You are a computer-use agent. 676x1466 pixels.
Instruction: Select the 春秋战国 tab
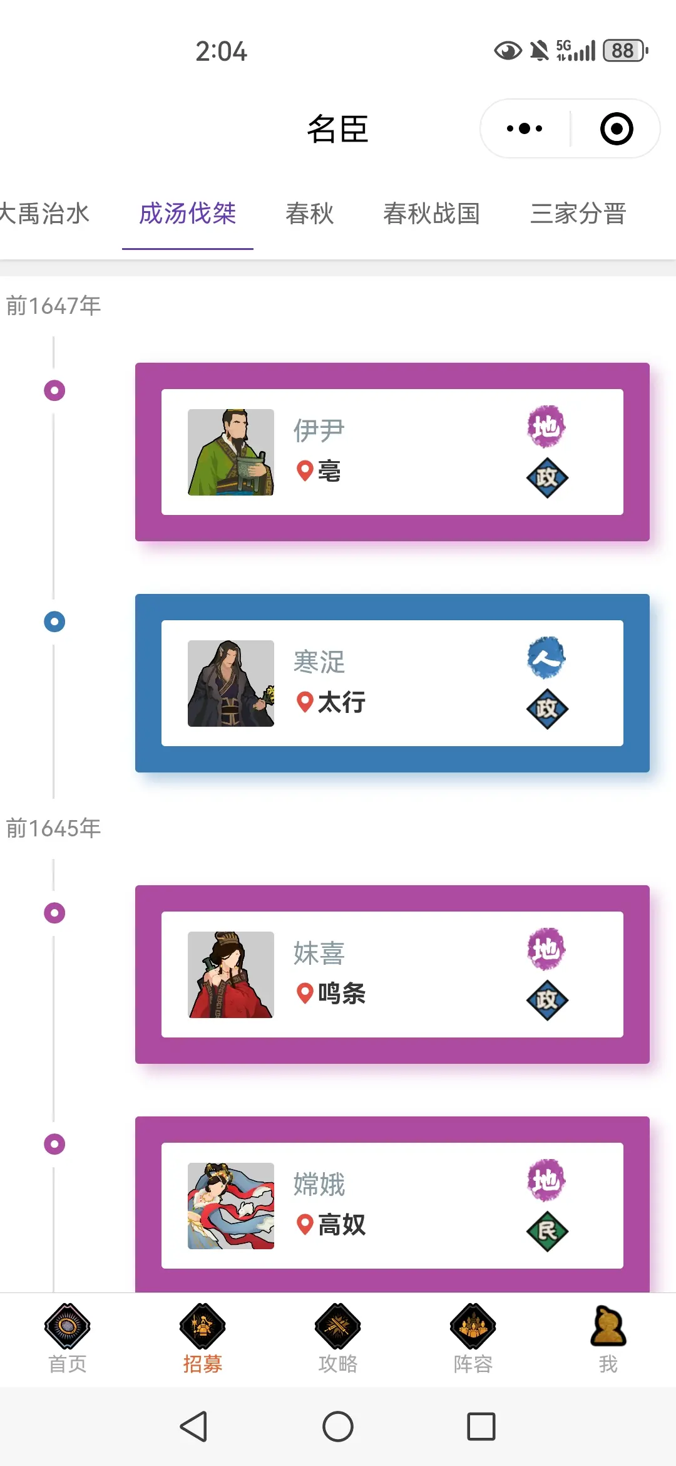click(432, 214)
